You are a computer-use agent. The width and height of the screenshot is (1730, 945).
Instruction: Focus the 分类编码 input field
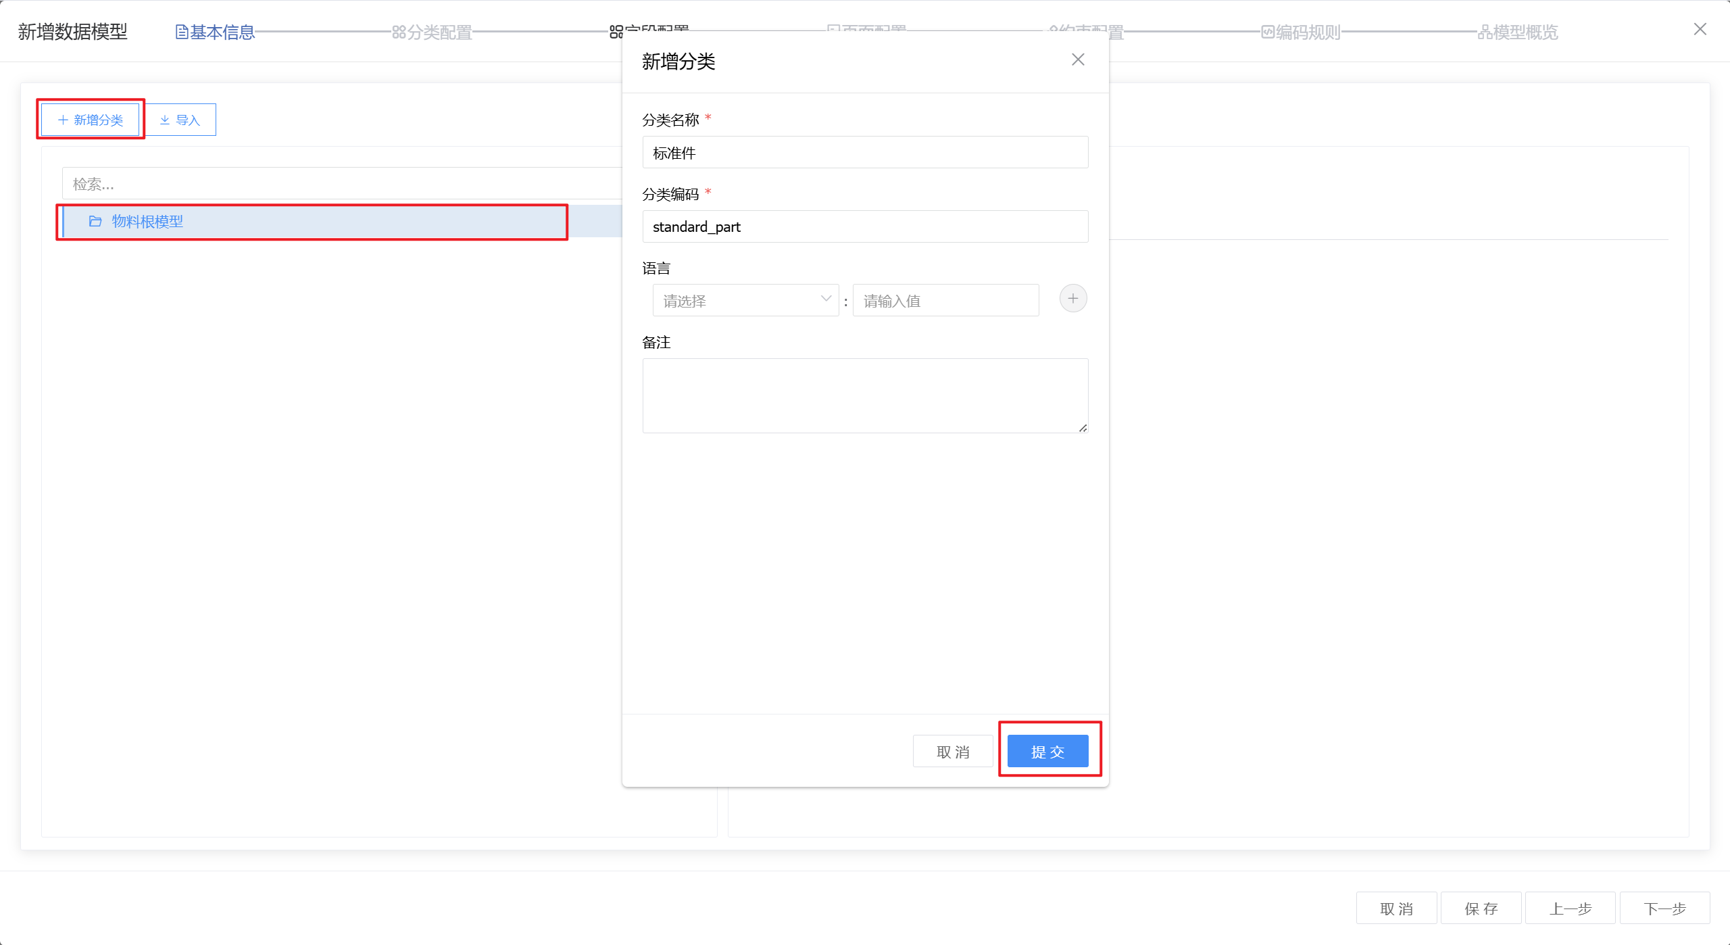pyautogui.click(x=865, y=226)
